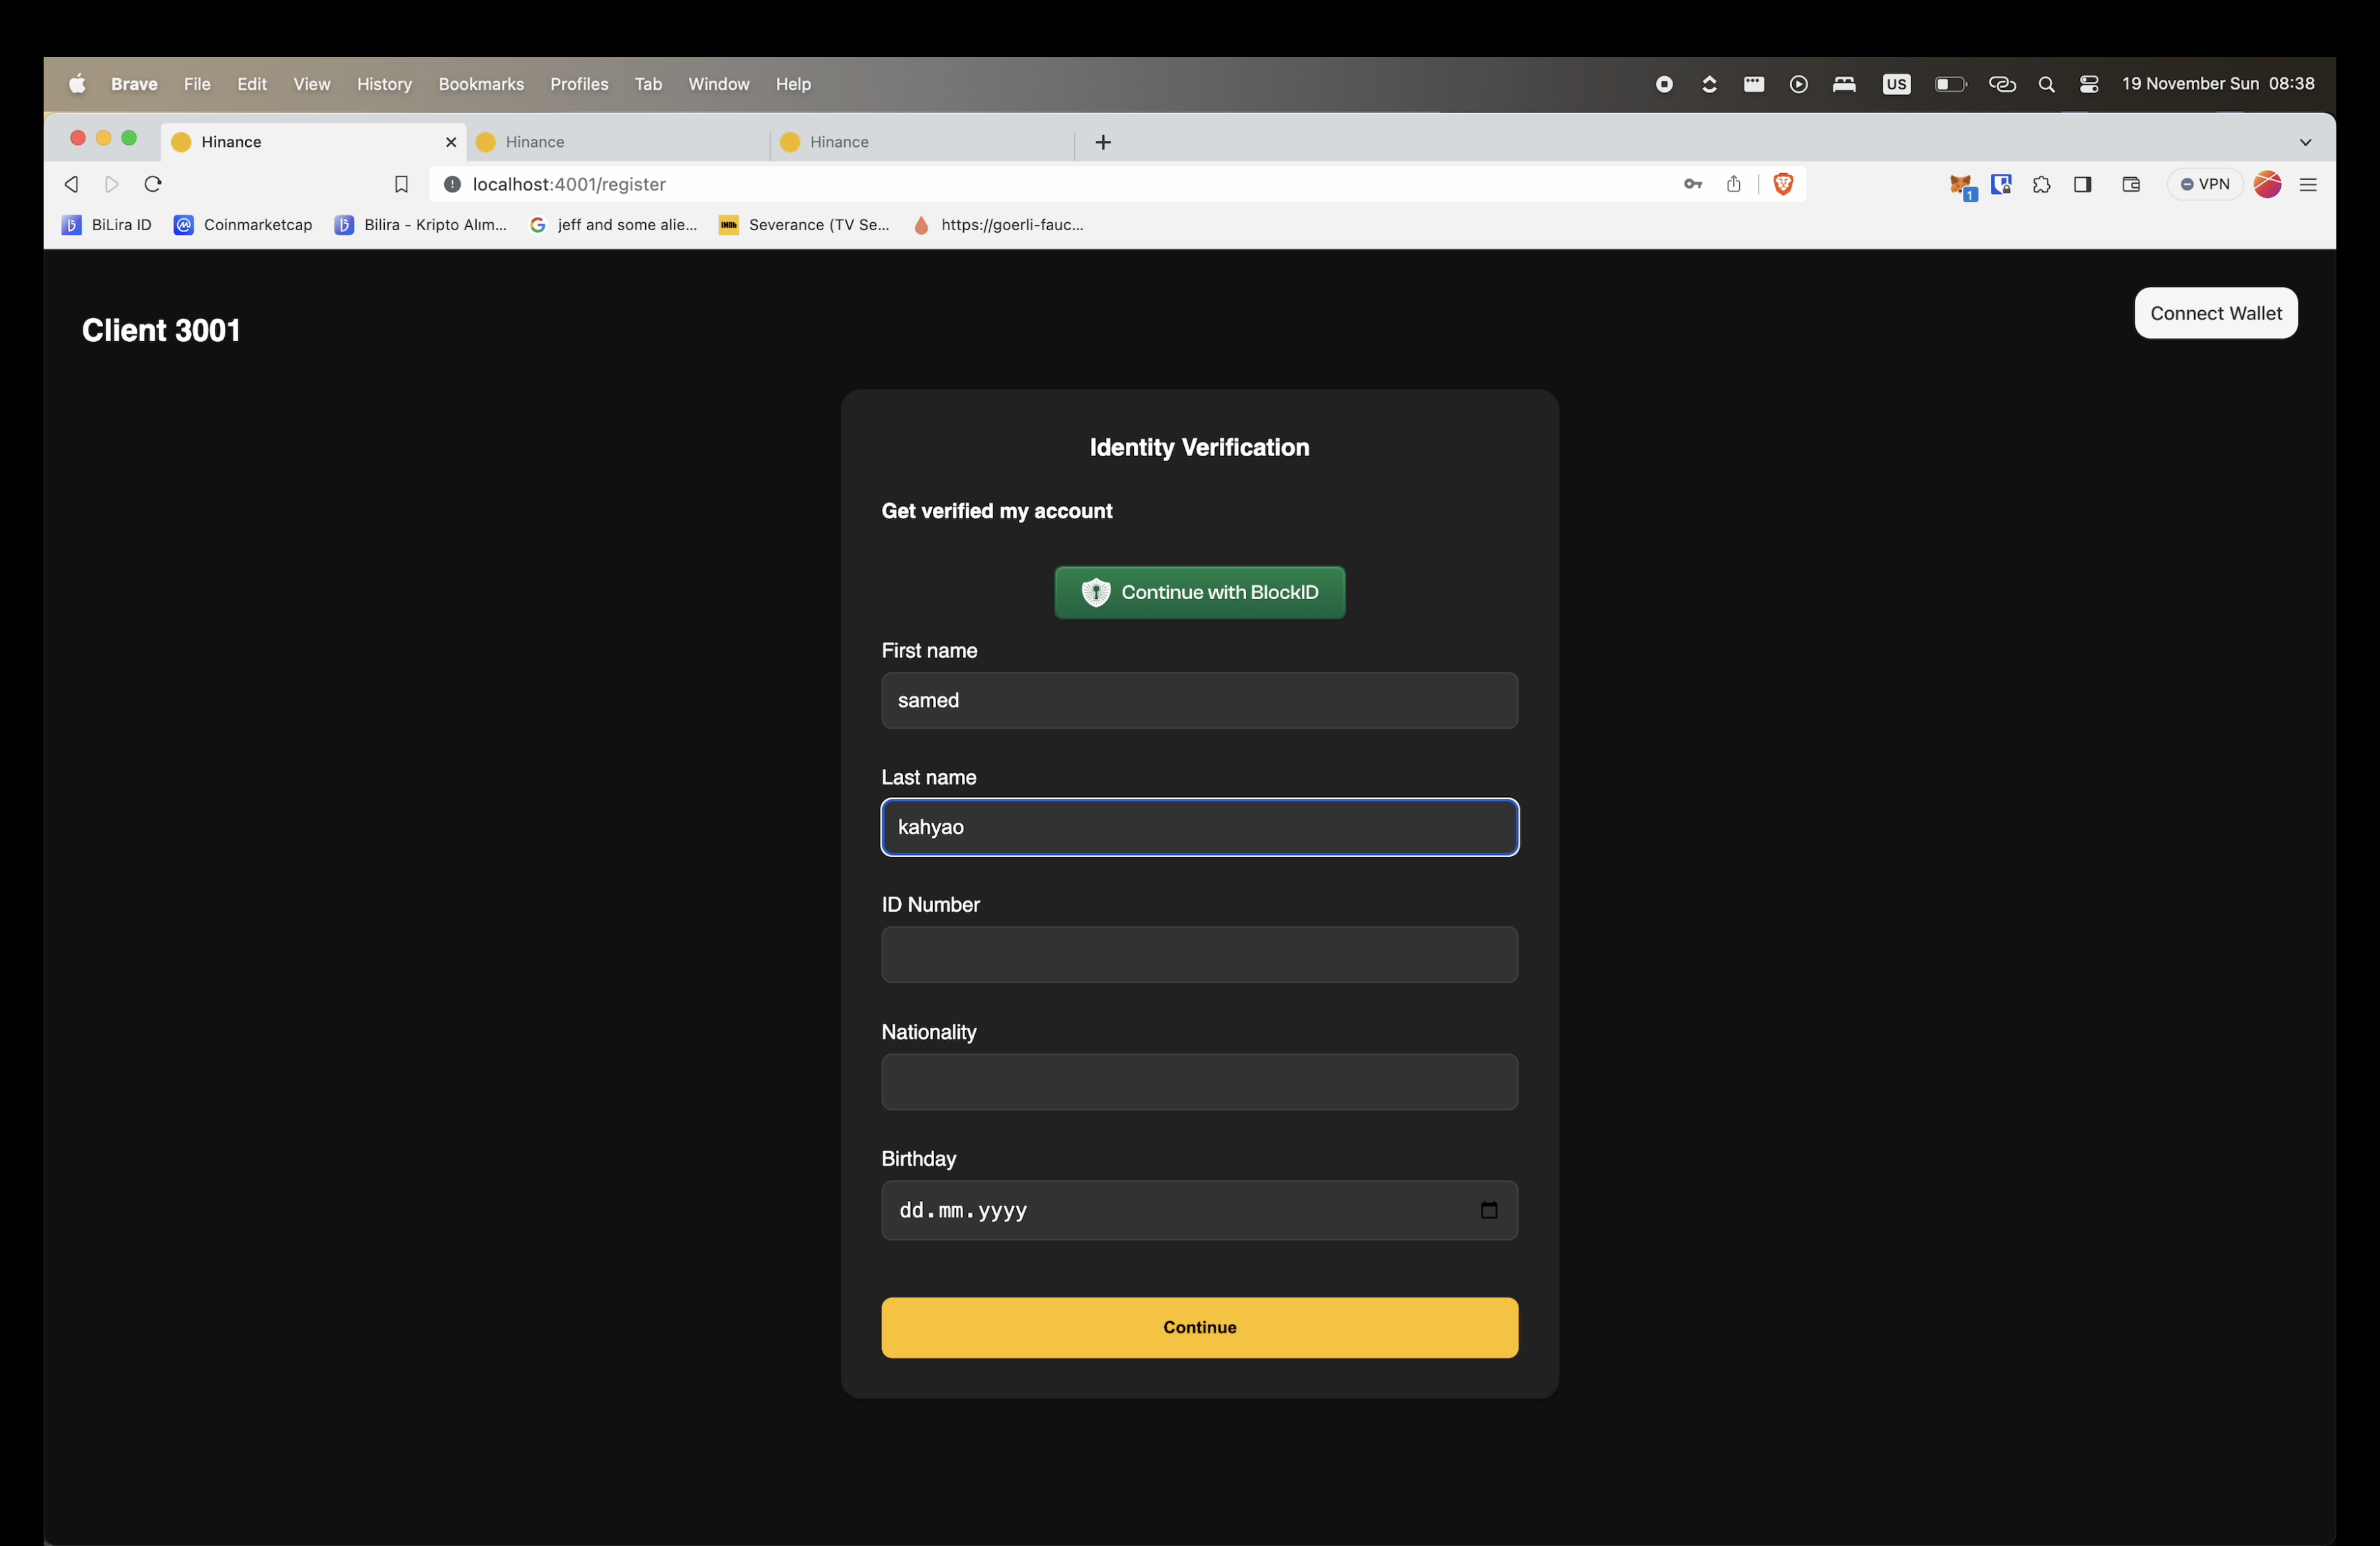Open the macOS Control Center toggles icon
The height and width of the screenshot is (1546, 2380).
(2089, 84)
